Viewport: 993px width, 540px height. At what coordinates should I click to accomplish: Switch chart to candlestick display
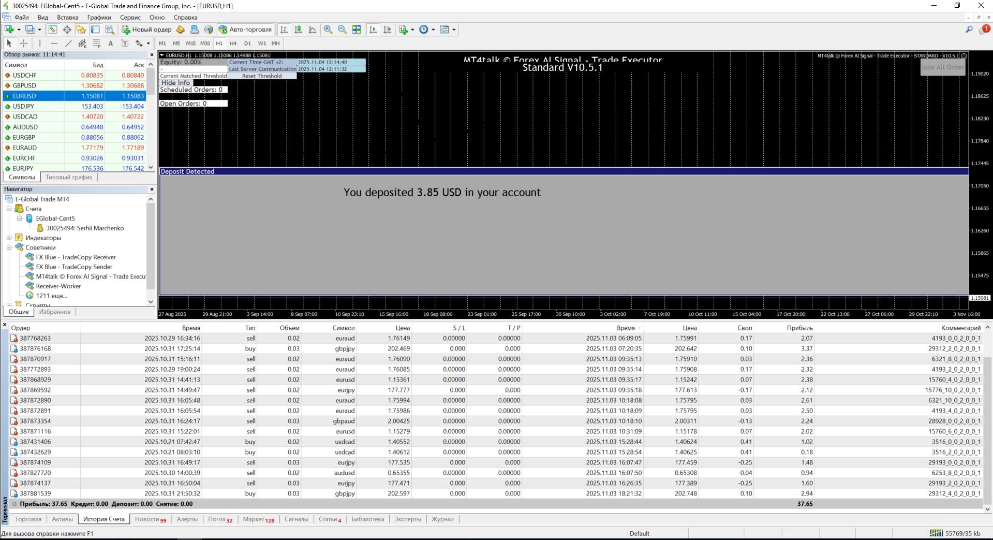[x=298, y=30]
